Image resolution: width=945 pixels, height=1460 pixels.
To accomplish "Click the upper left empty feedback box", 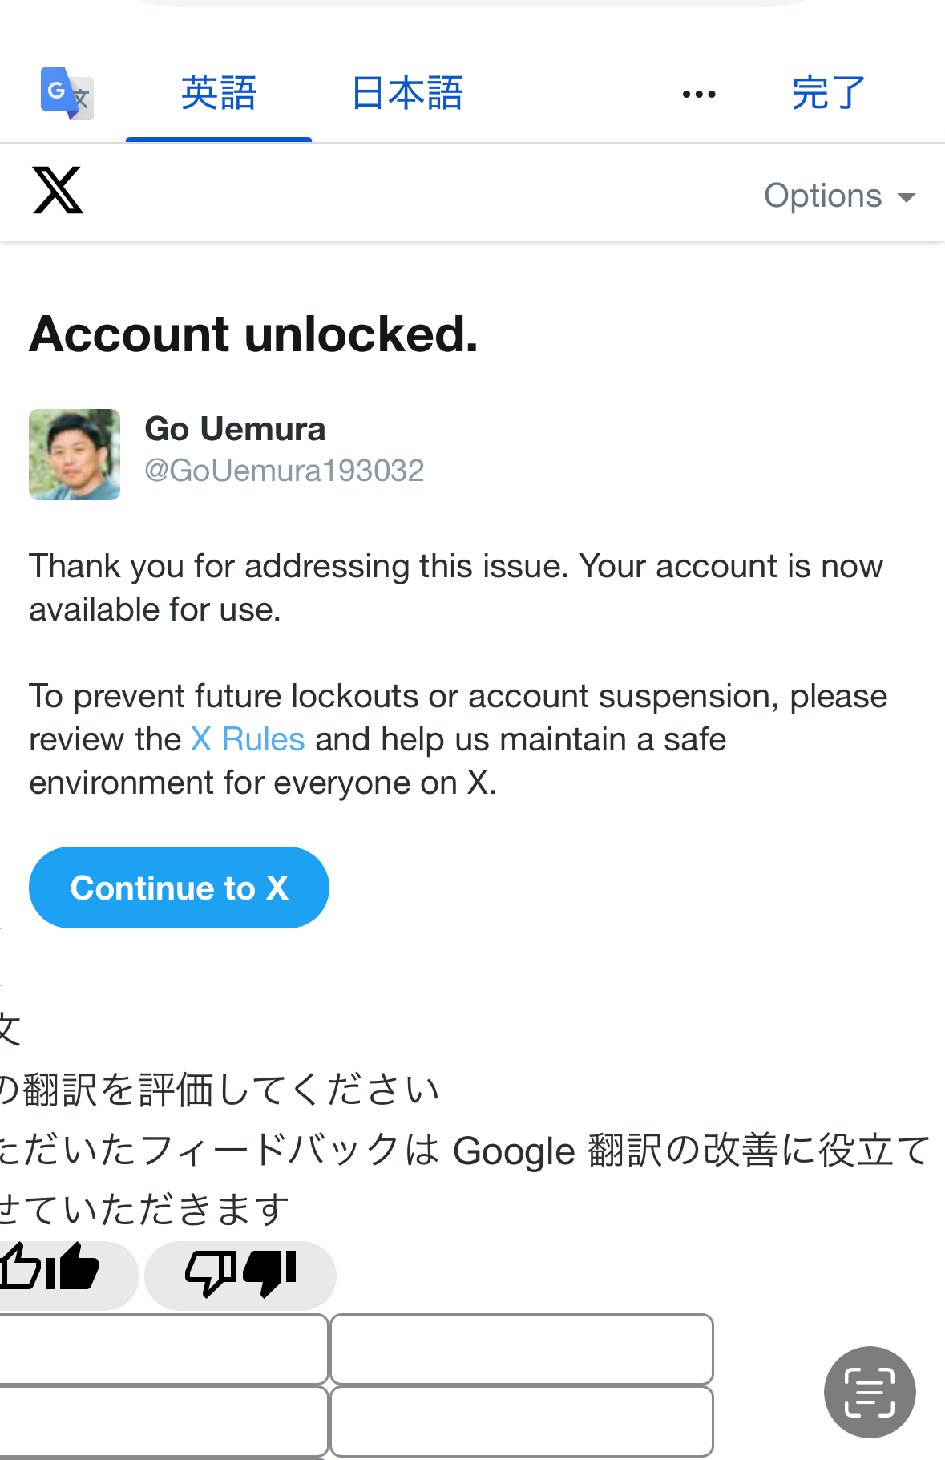I will (164, 1349).
